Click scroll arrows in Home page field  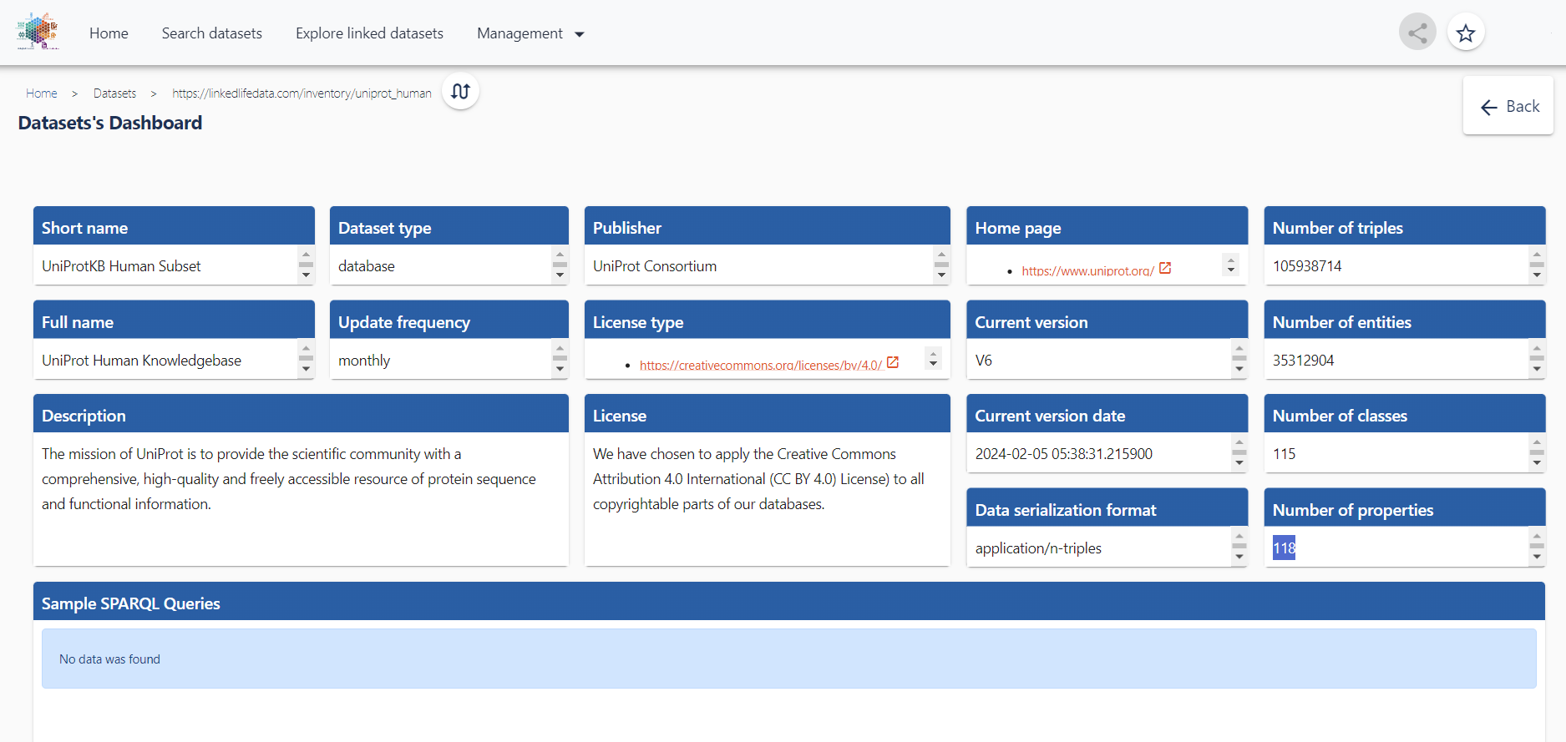pyautogui.click(x=1230, y=265)
